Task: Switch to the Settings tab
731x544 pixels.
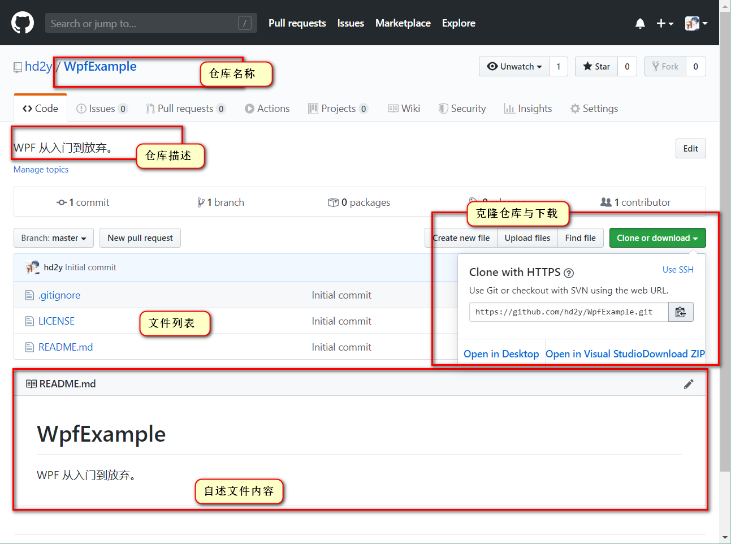Action: [x=594, y=109]
